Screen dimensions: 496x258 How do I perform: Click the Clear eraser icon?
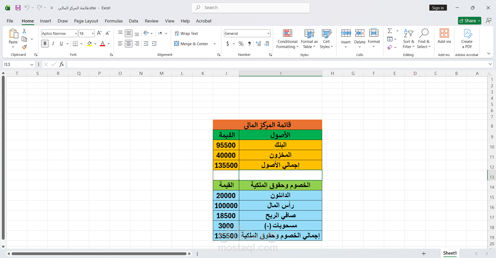click(x=390, y=47)
